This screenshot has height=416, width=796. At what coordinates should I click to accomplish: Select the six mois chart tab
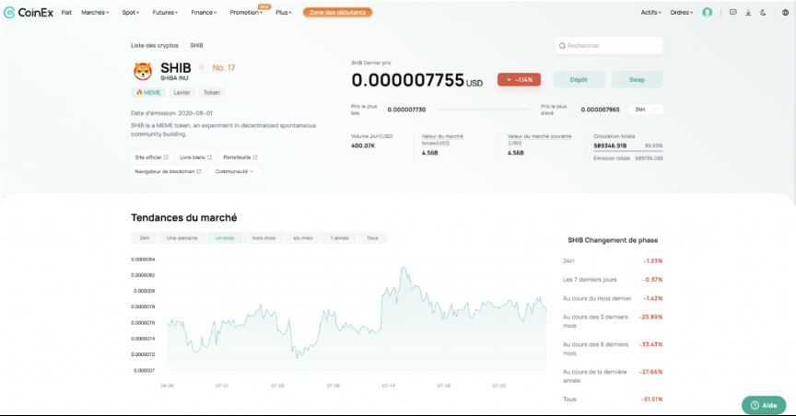tap(303, 238)
